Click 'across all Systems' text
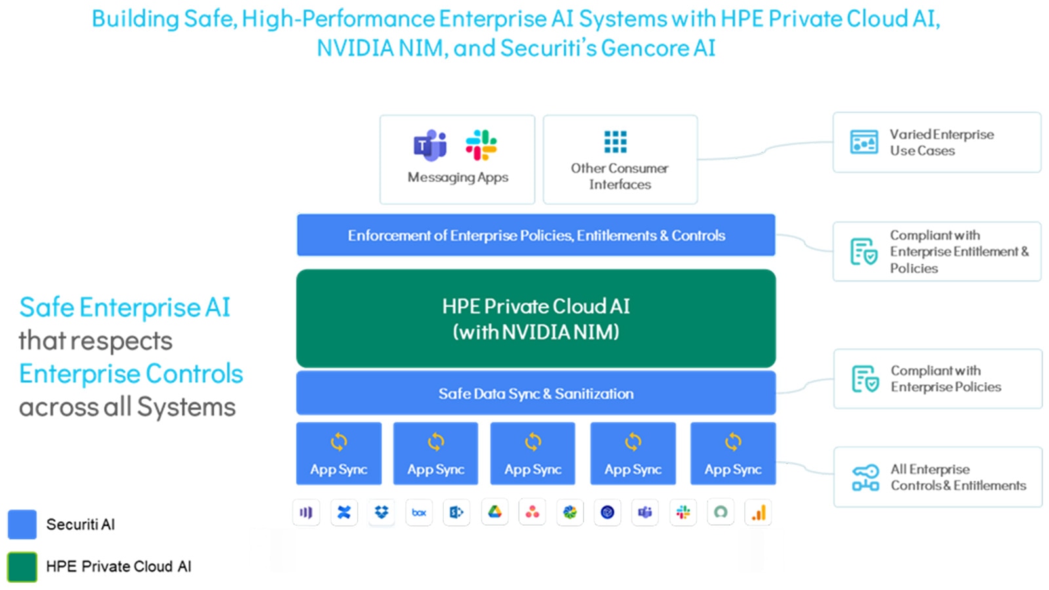Viewport: 1049px width, 590px height. point(127,407)
